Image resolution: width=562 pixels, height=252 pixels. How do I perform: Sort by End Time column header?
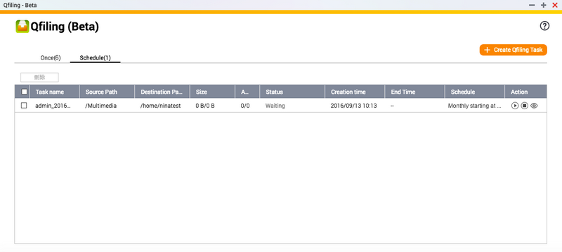point(414,92)
